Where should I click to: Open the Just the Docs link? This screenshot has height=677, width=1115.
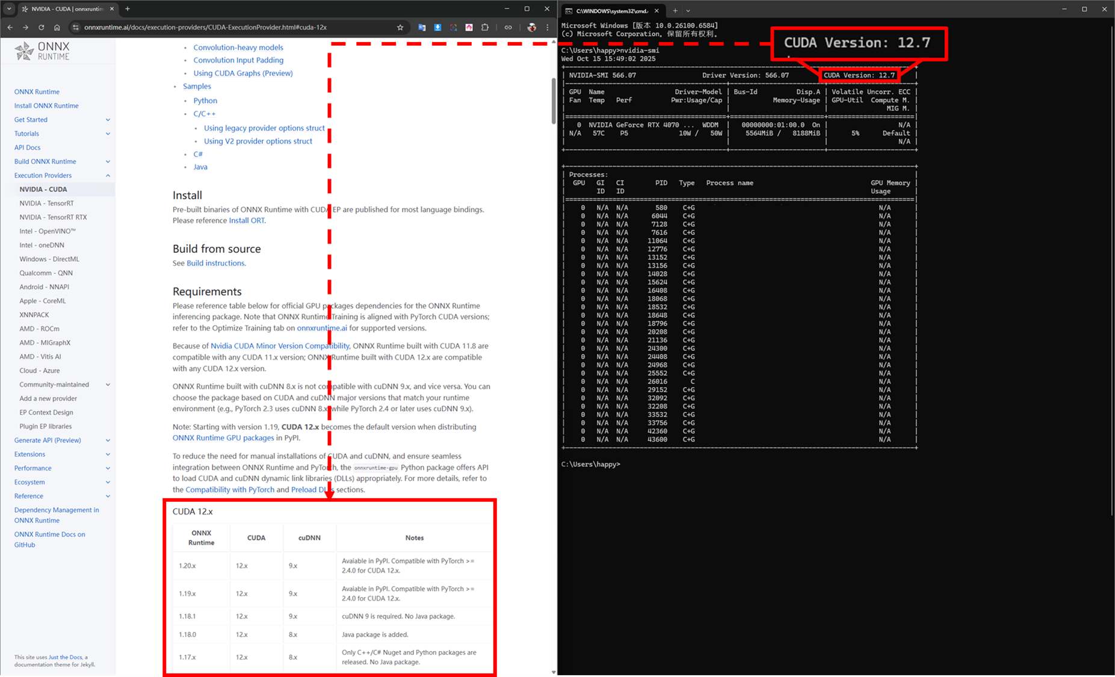pyautogui.click(x=65, y=657)
